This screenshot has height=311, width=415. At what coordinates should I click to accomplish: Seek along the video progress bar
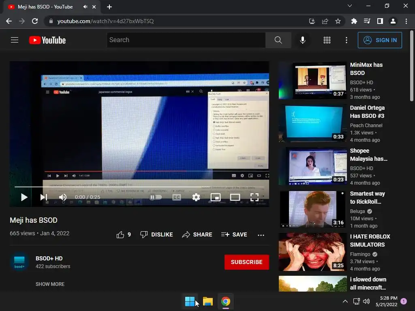click(x=139, y=187)
